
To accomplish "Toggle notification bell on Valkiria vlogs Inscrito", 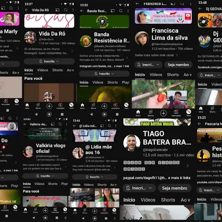I will 38,176.
